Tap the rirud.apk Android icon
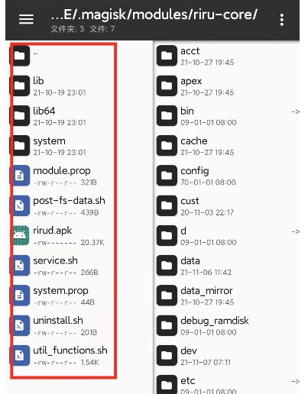 [21, 235]
